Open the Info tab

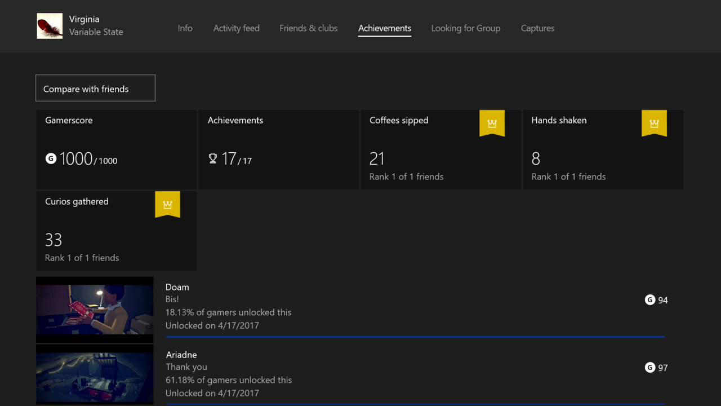pos(185,28)
